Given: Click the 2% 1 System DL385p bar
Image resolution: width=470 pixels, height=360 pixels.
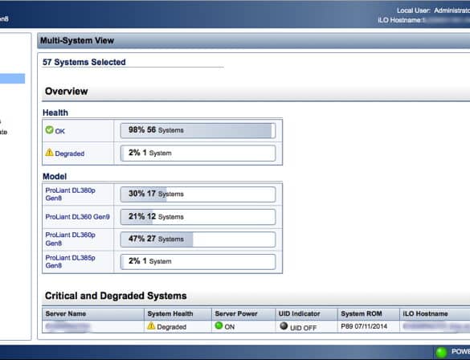Looking at the screenshot, I should click(x=198, y=262).
